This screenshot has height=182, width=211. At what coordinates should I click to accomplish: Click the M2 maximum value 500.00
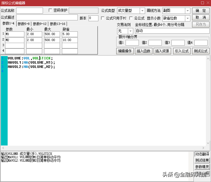point(52,40)
